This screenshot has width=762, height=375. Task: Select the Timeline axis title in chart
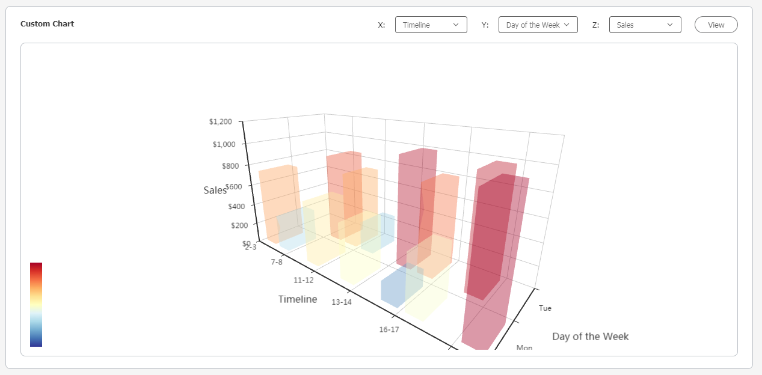(x=298, y=299)
